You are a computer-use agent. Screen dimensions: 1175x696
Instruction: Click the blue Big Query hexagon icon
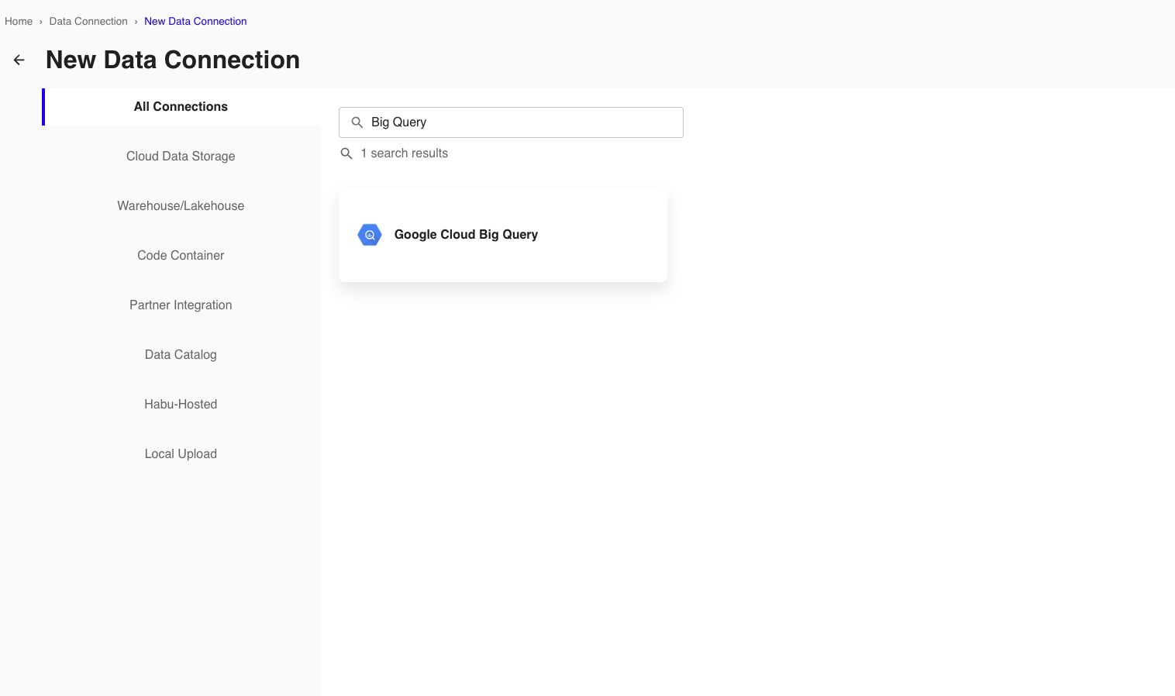[370, 235]
